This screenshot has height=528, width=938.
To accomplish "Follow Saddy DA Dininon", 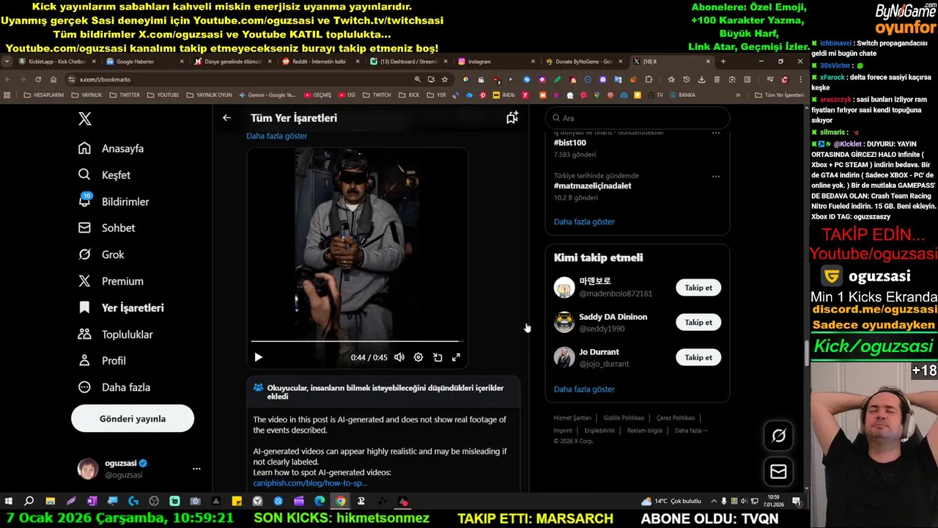I will pyautogui.click(x=698, y=322).
